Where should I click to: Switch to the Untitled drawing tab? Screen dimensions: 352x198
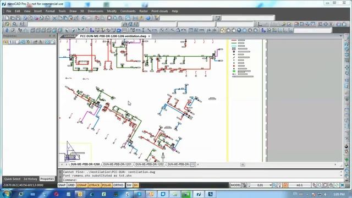point(69,36)
